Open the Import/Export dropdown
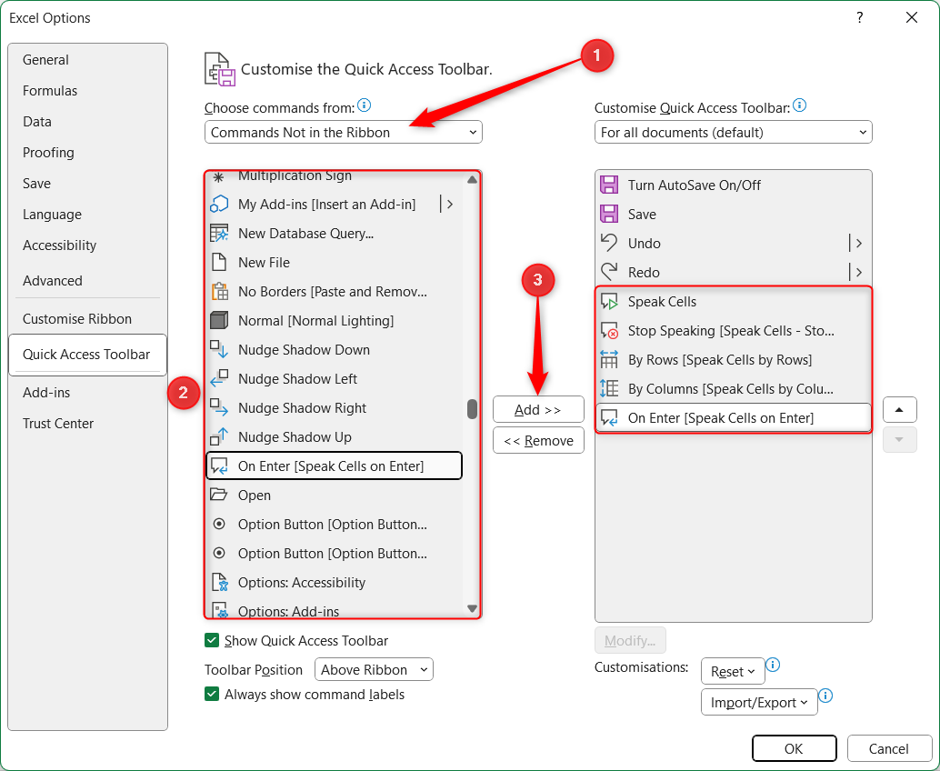The height and width of the screenshot is (771, 940). [759, 702]
